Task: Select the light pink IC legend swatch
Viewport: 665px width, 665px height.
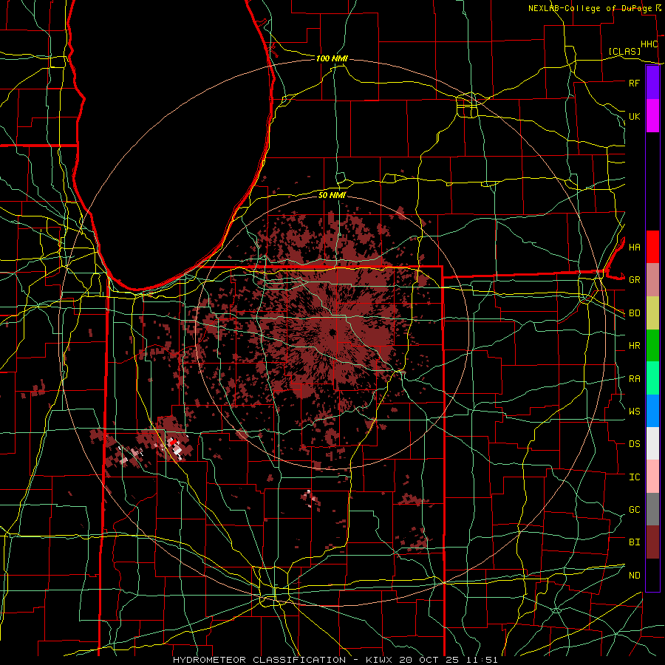Action: (x=652, y=477)
